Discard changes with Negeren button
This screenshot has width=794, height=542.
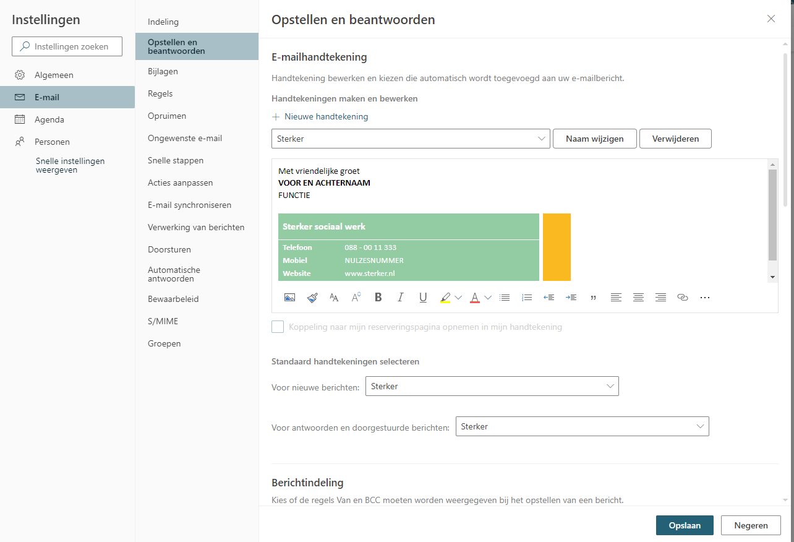[751, 525]
